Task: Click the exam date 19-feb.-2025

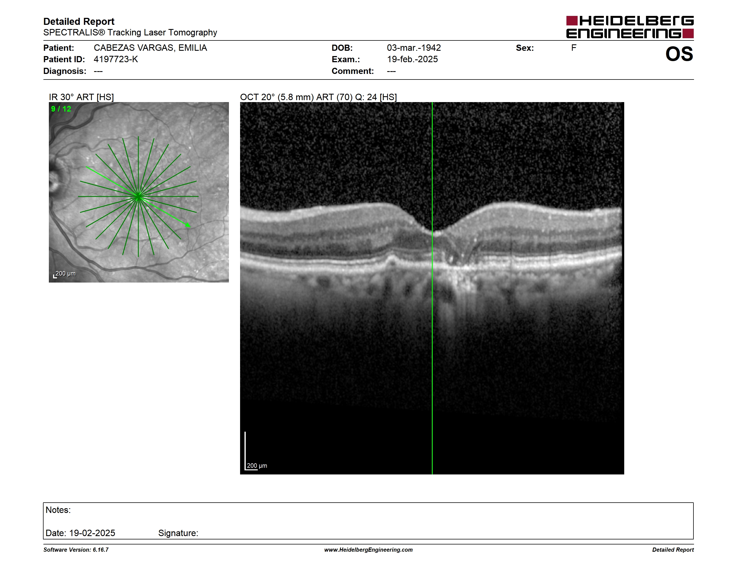Action: click(412, 59)
